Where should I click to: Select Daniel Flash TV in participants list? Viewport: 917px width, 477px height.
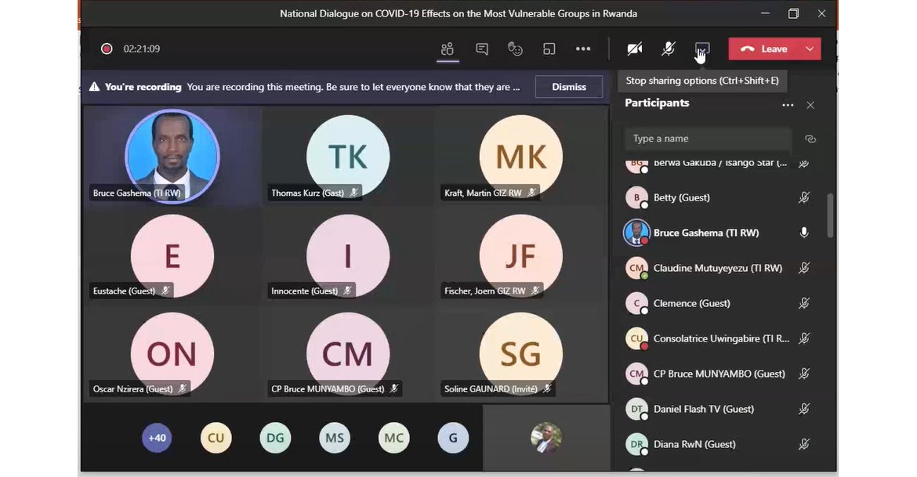click(x=703, y=409)
